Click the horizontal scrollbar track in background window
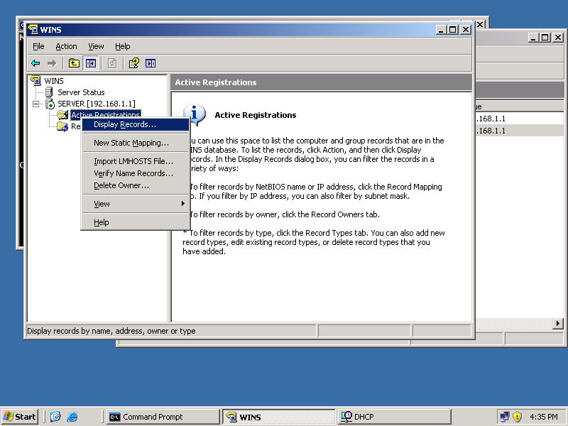 coord(514,323)
